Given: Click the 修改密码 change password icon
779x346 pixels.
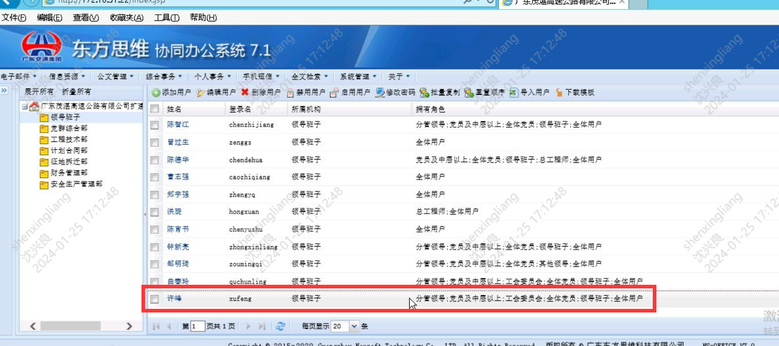Looking at the screenshot, I should click(x=380, y=93).
